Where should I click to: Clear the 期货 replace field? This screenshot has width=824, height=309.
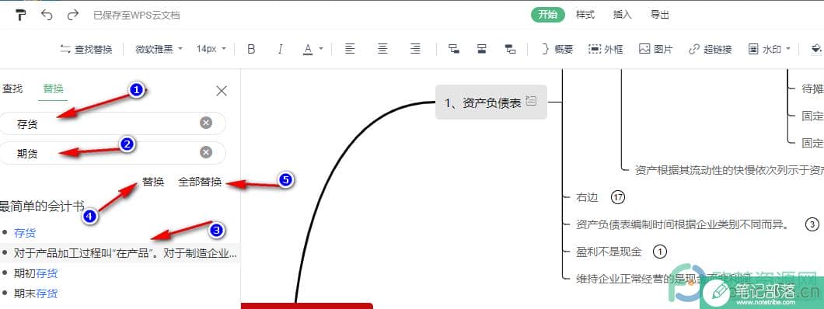point(206,152)
